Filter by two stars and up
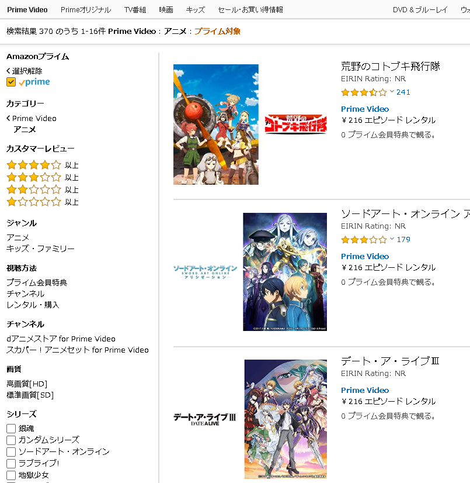The image size is (470, 483). (43, 189)
